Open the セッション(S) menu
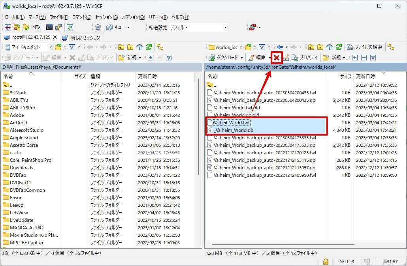The image size is (407, 266). 106,17
